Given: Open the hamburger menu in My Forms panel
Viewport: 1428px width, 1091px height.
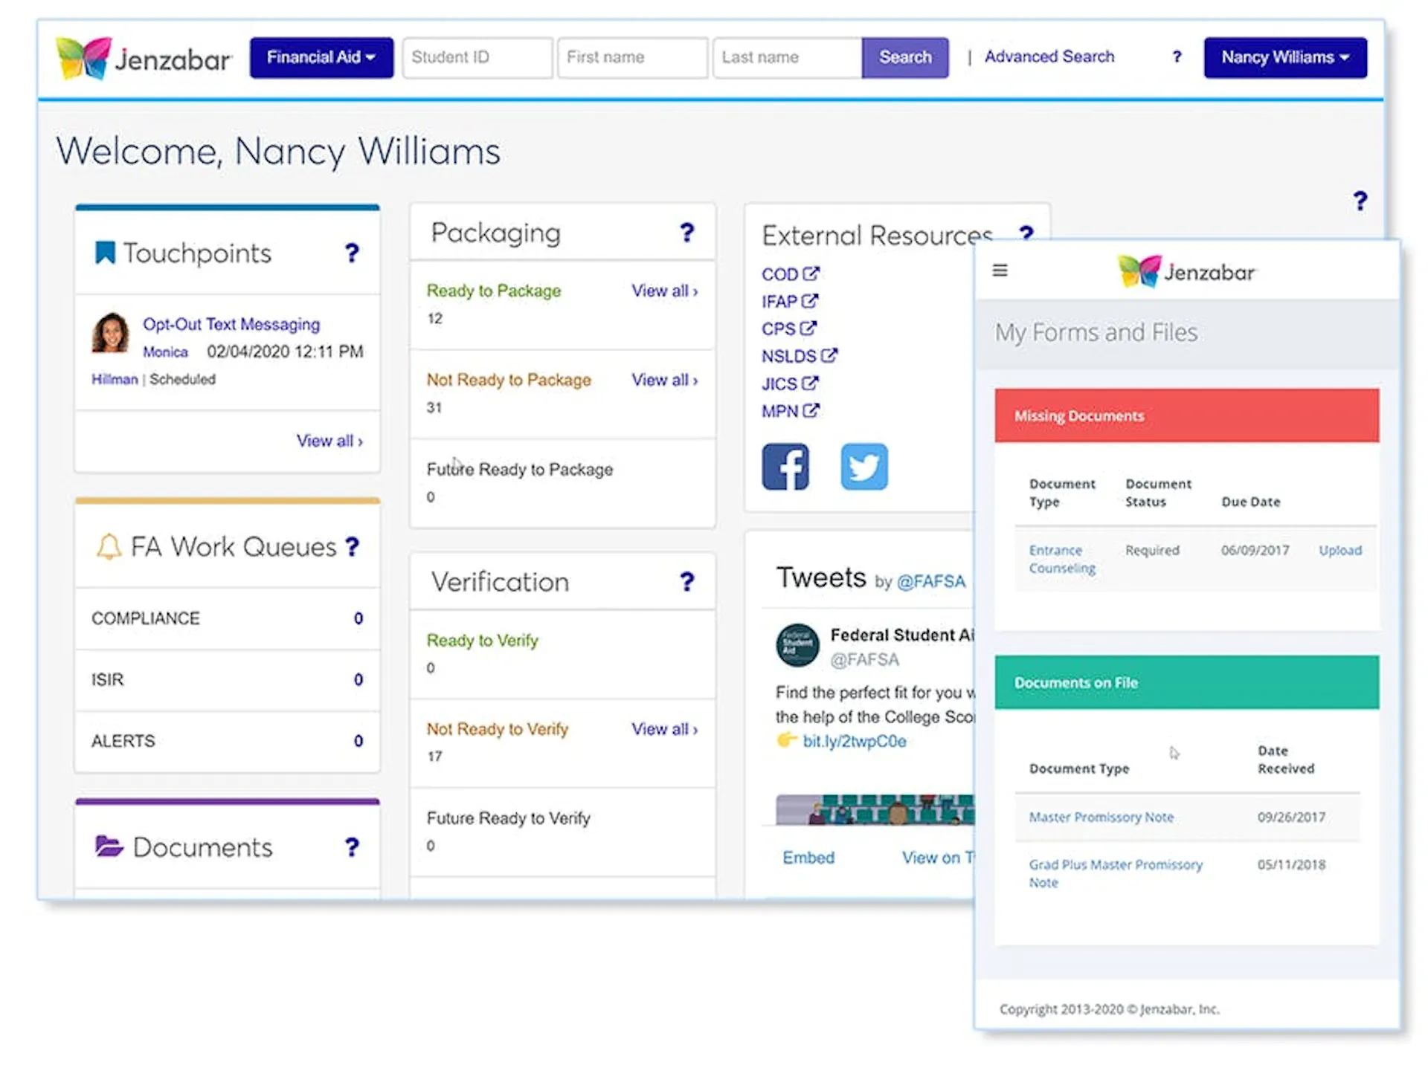Looking at the screenshot, I should tap(1000, 271).
